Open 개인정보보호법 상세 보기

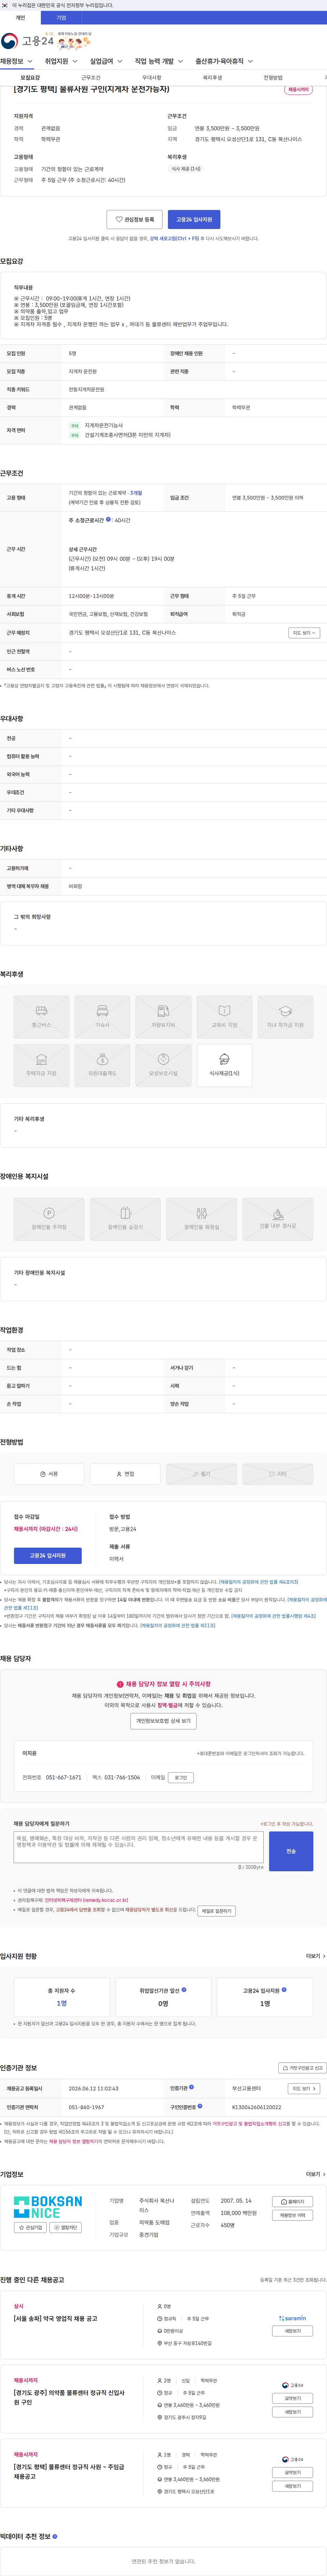coord(163,1720)
